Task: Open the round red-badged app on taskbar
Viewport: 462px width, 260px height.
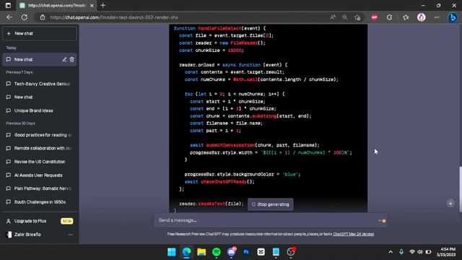Action: 291,252
